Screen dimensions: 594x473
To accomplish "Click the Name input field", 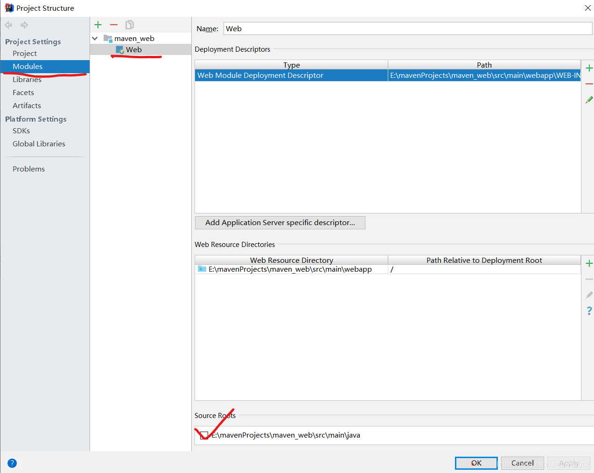I will 408,28.
